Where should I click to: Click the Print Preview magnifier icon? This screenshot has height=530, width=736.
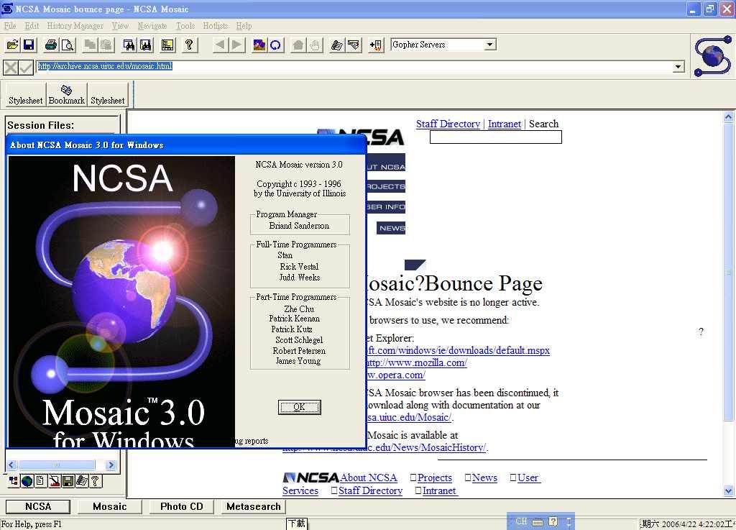tap(68, 45)
